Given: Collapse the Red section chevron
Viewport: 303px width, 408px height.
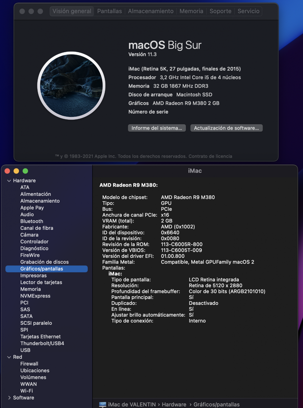Looking at the screenshot, I should pos(9,357).
